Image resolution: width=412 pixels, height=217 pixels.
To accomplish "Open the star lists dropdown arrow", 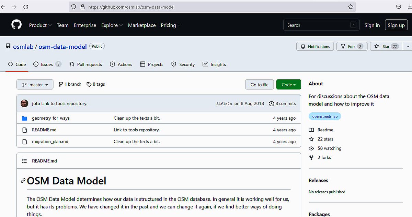I will coord(408,47).
